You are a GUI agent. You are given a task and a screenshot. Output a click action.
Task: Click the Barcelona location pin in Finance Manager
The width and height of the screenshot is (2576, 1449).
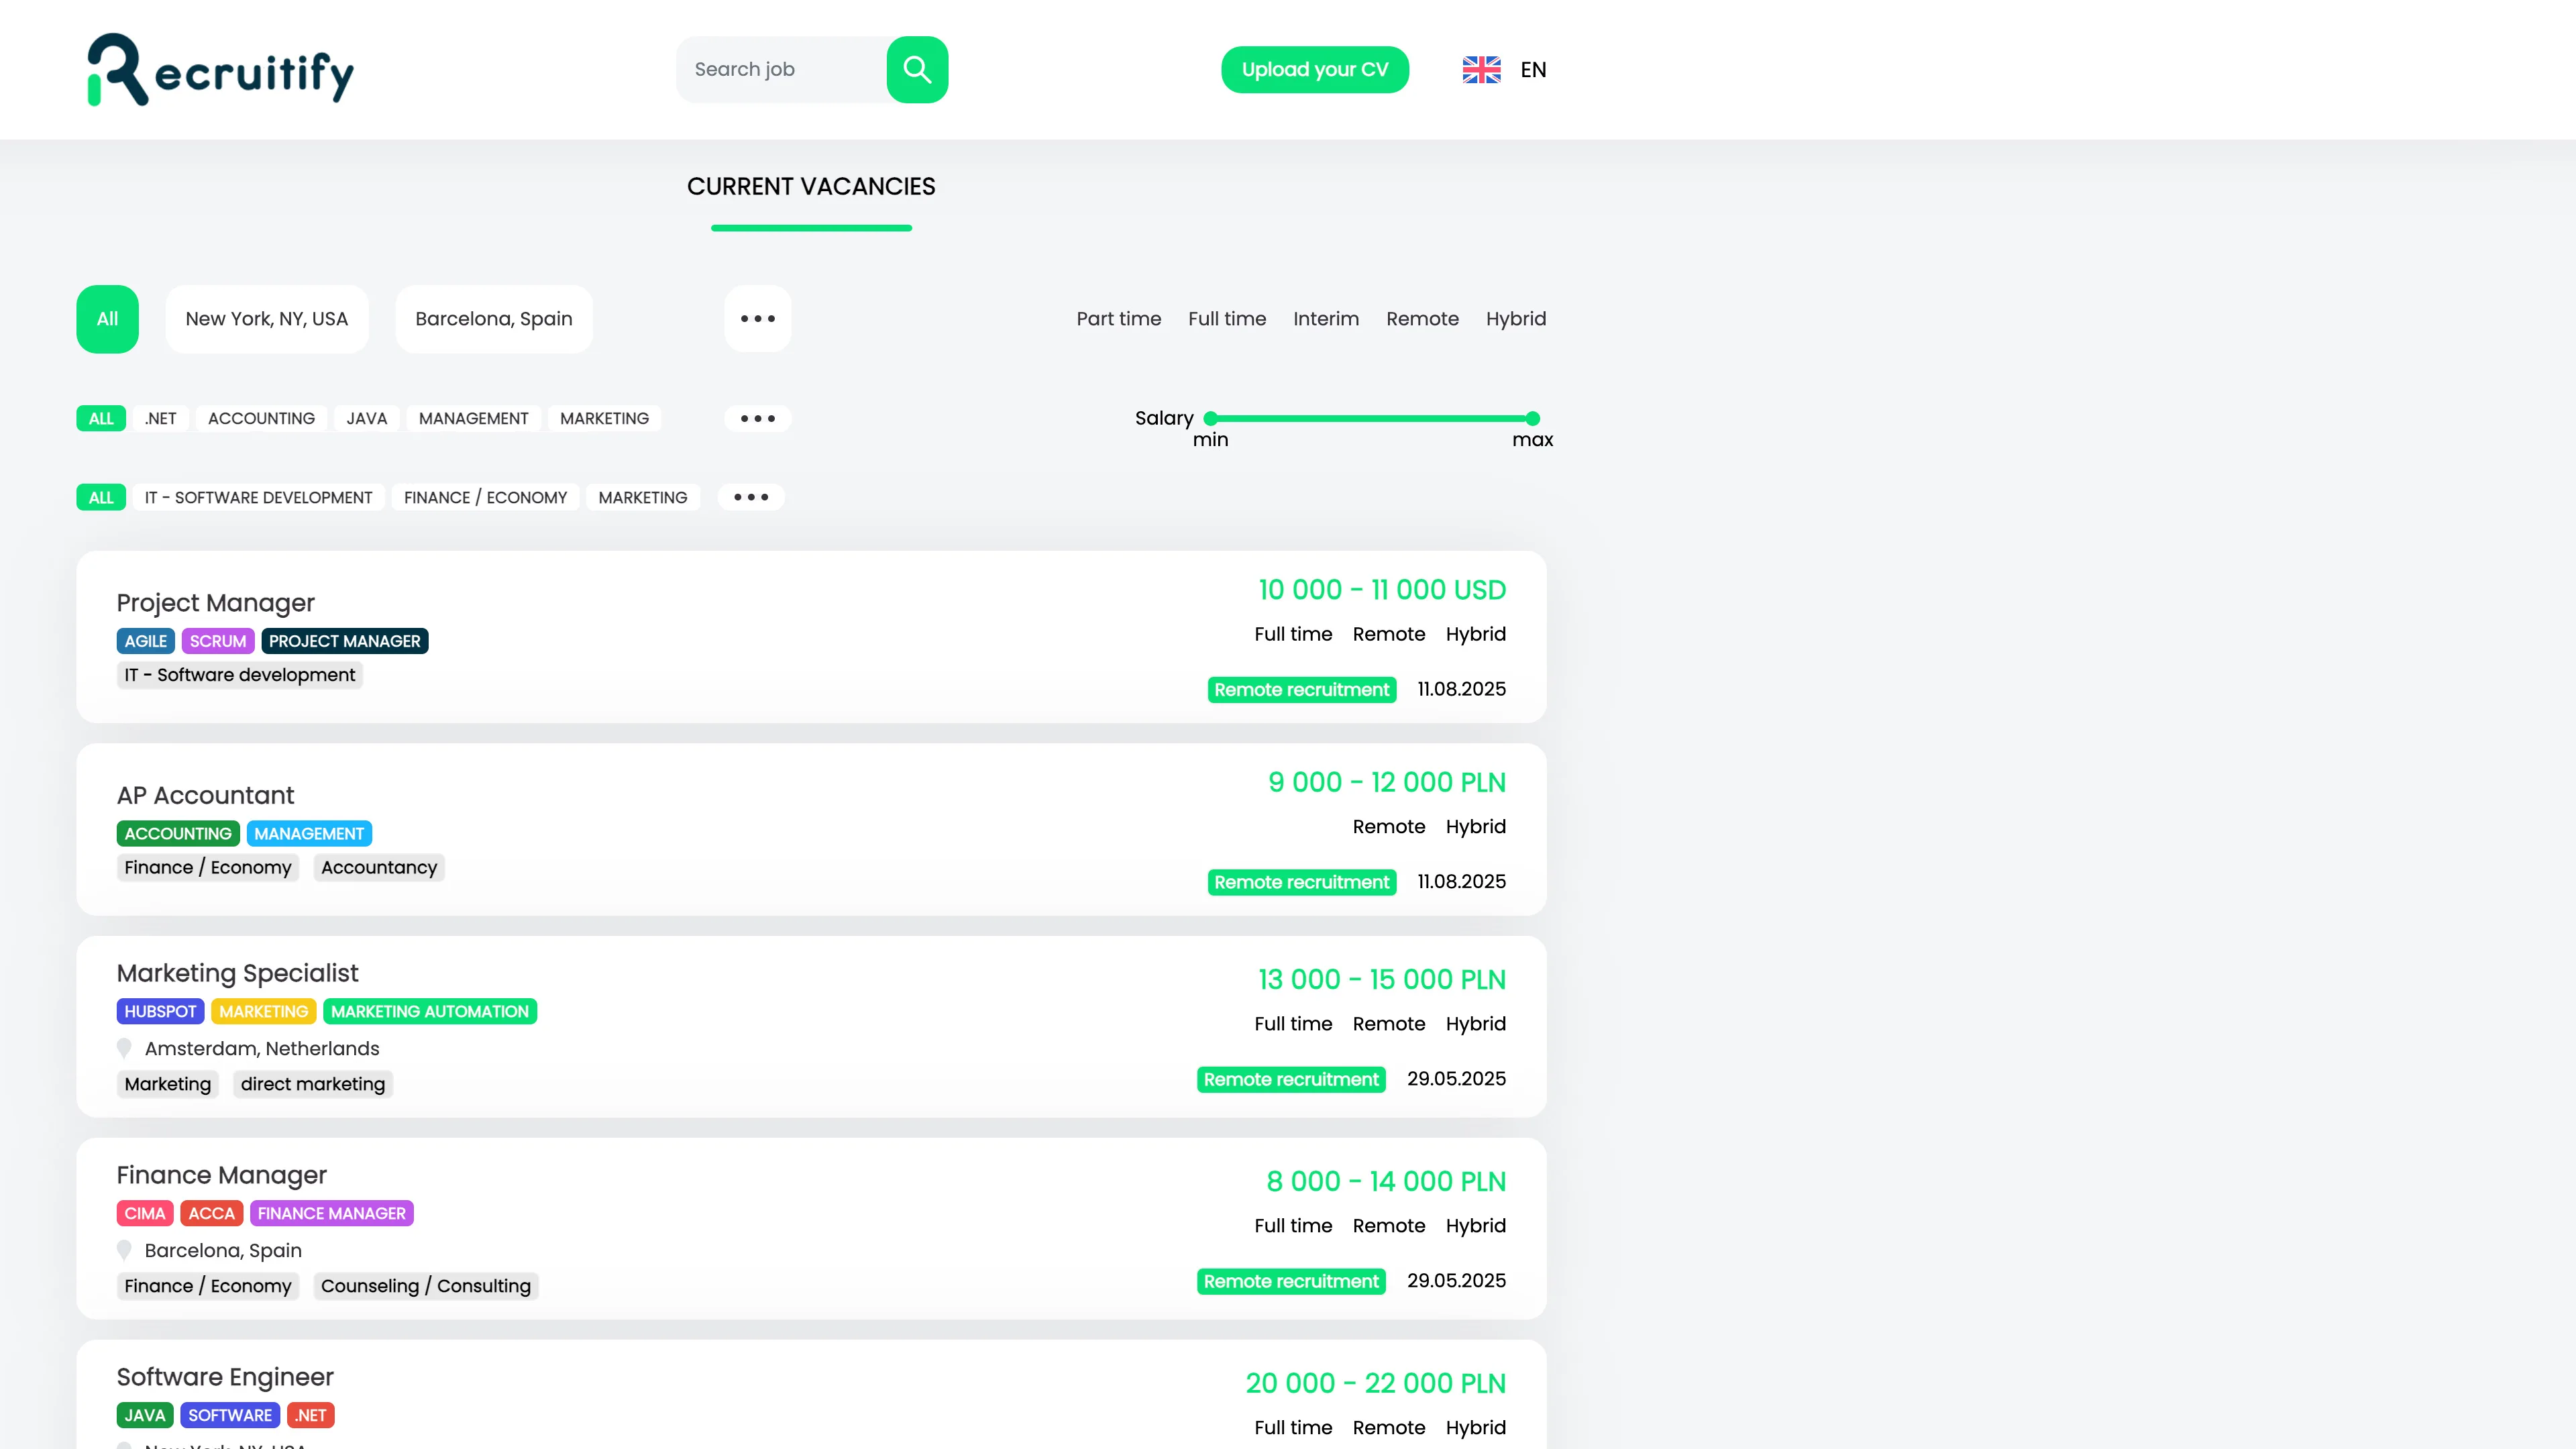point(124,1249)
